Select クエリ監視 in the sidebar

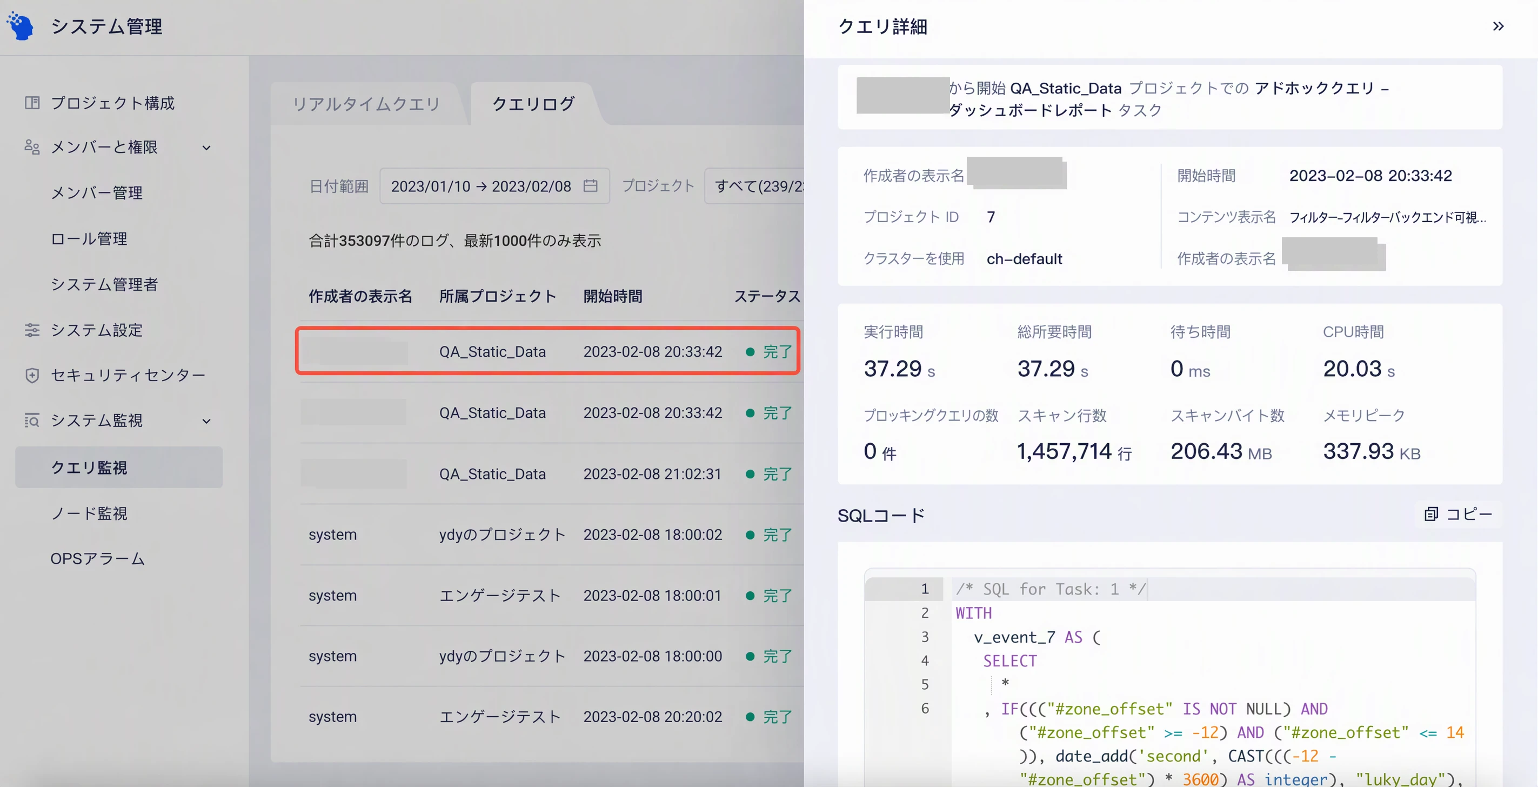[119, 467]
